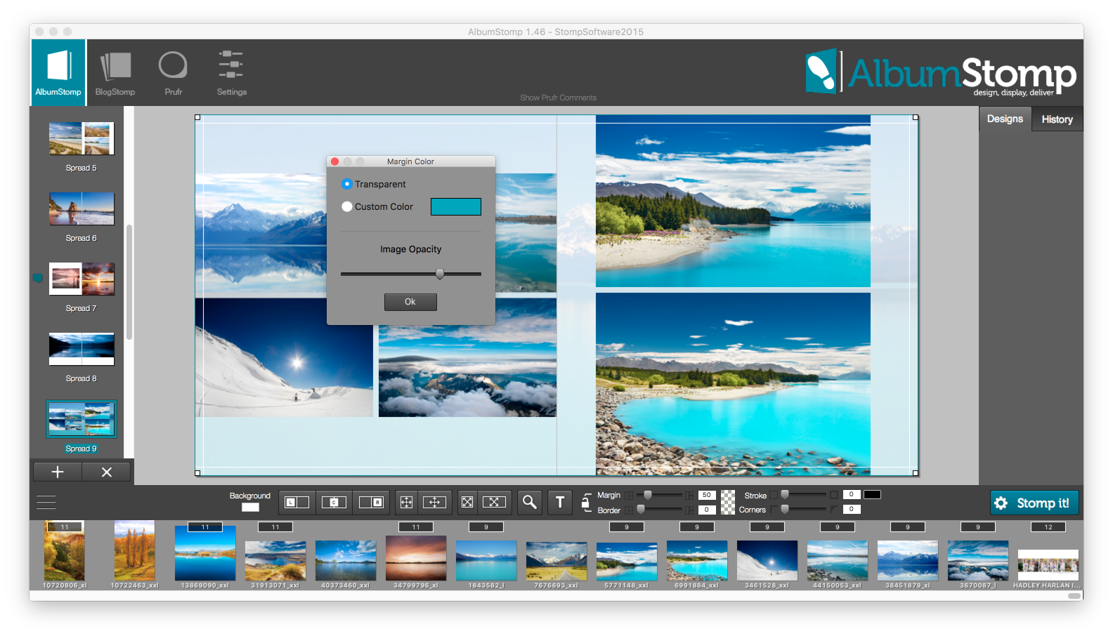Viewport: 1113px width, 636px height.
Task: Click the magnifier zoom tool
Action: click(x=530, y=502)
